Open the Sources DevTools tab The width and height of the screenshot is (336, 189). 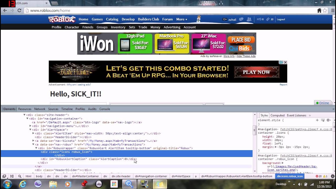(x=53, y=109)
